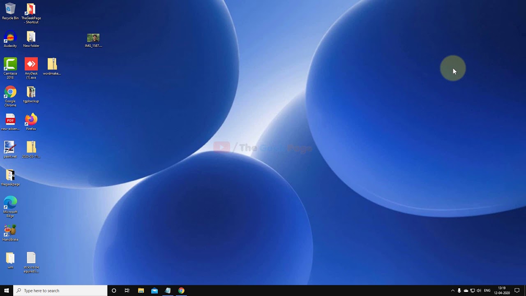
Task: Open the volume speaker tray icon
Action: pyautogui.click(x=479, y=291)
